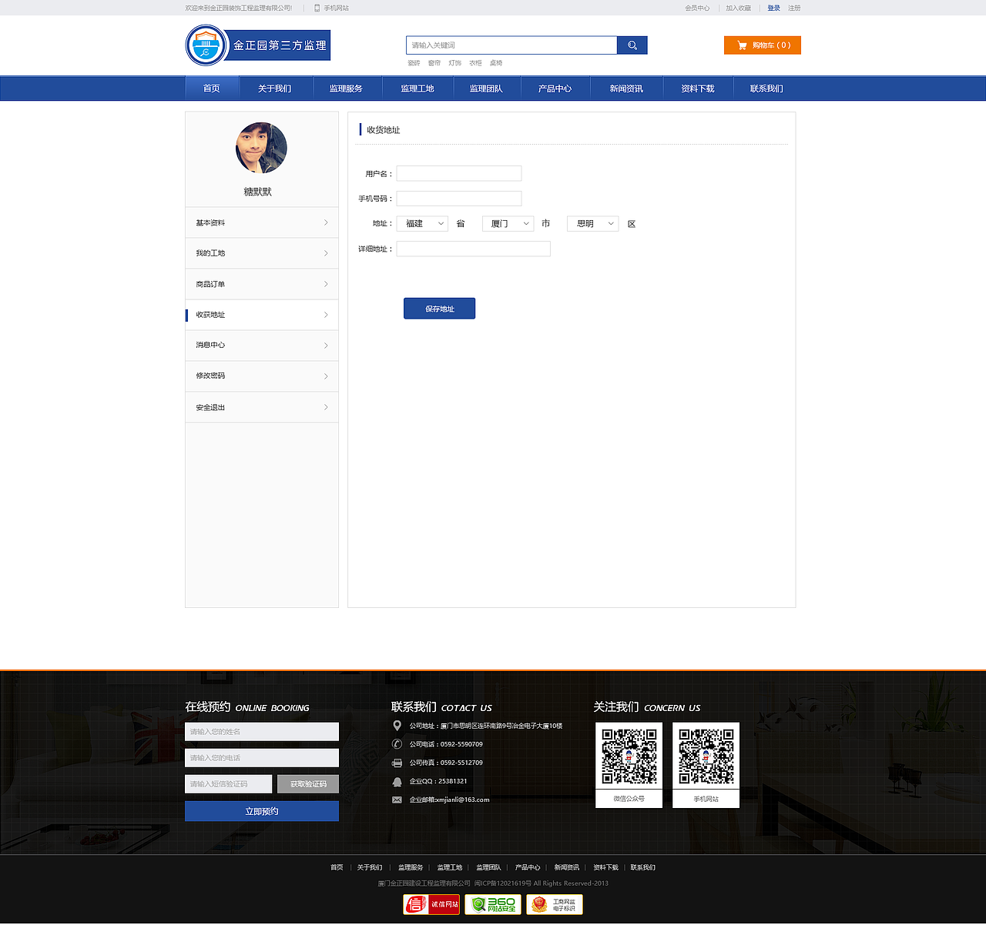Click the 桌椅 search keyword
The image size is (986, 925).
(496, 63)
